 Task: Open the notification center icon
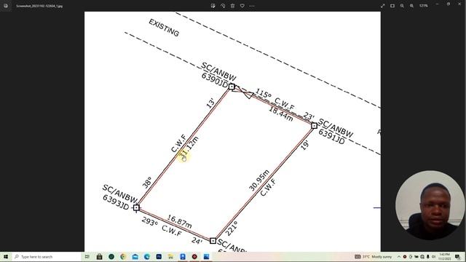click(x=457, y=257)
